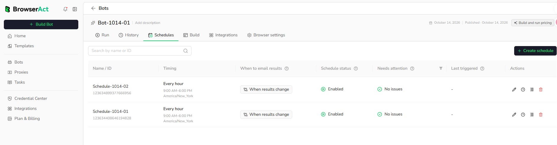
Task: Click ID 123634899377666956
Action: (x=112, y=93)
